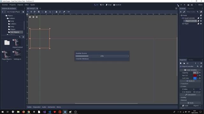Collapse the Colliders parent folder

[x=6, y=18]
